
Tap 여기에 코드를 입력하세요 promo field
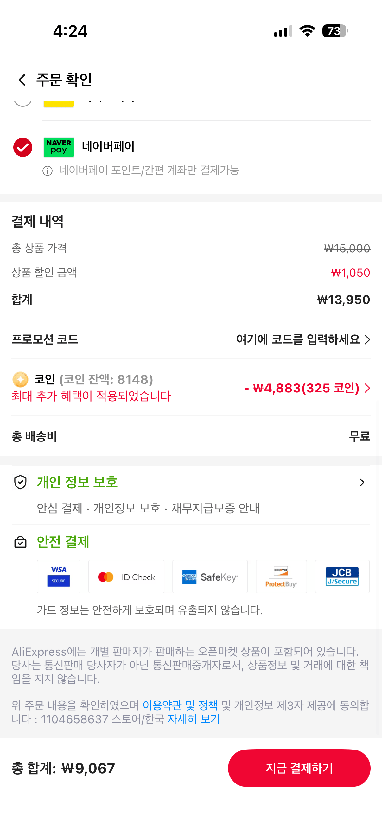click(297, 339)
